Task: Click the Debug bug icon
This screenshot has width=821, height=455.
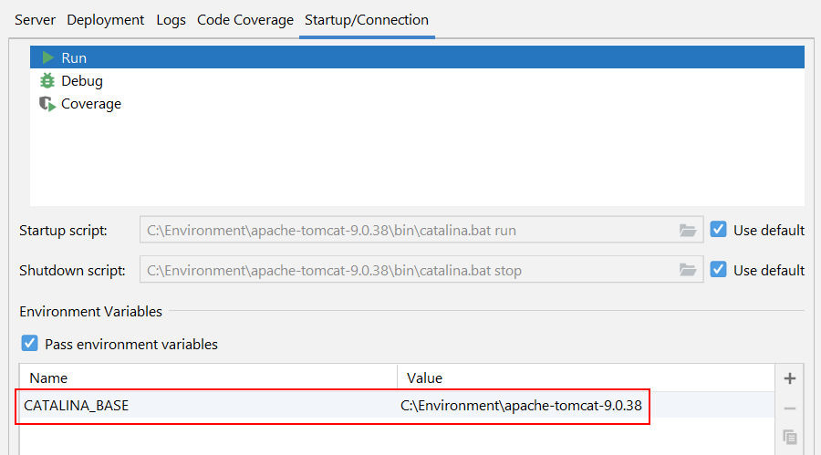Action: coord(47,81)
